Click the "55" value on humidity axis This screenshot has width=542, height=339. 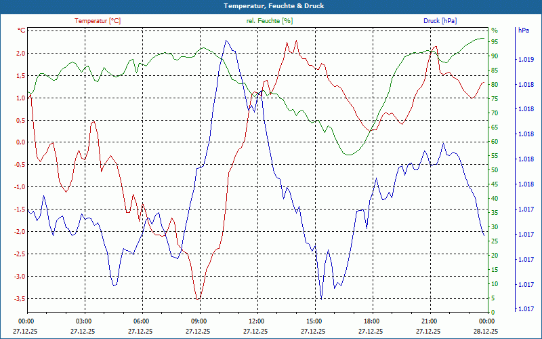click(495, 156)
